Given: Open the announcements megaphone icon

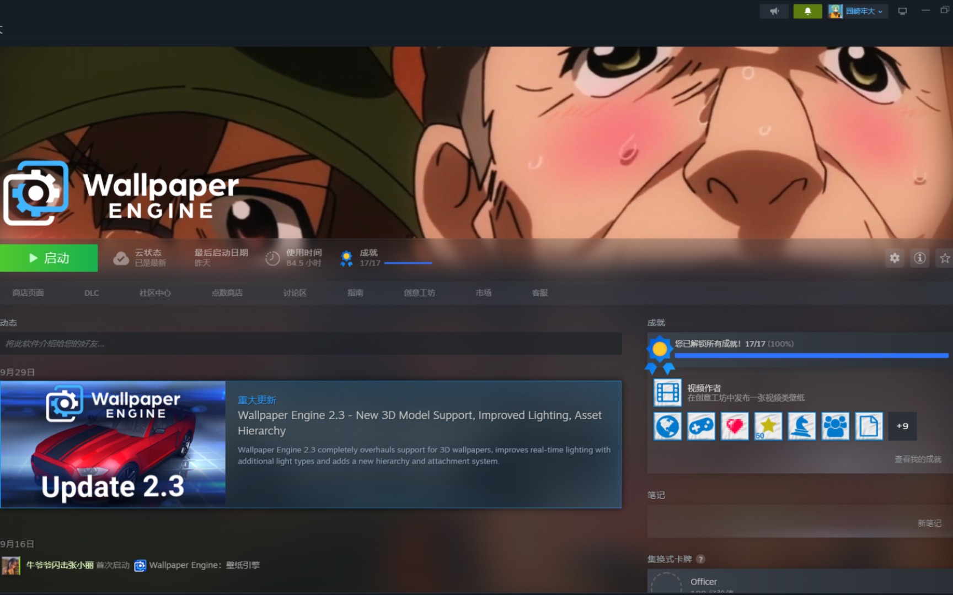Looking at the screenshot, I should pos(774,11).
